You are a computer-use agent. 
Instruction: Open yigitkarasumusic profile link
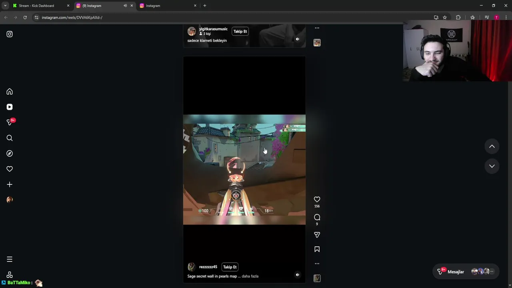(213, 29)
